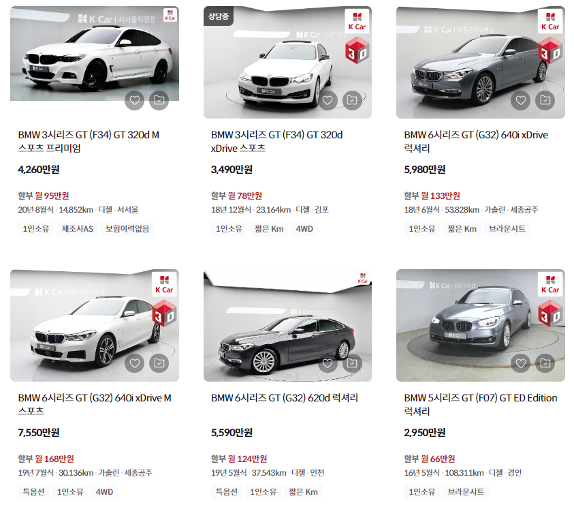Click details line 19년 5월식 37,543km 디젤 인천
This screenshot has width=574, height=505.
point(268,473)
